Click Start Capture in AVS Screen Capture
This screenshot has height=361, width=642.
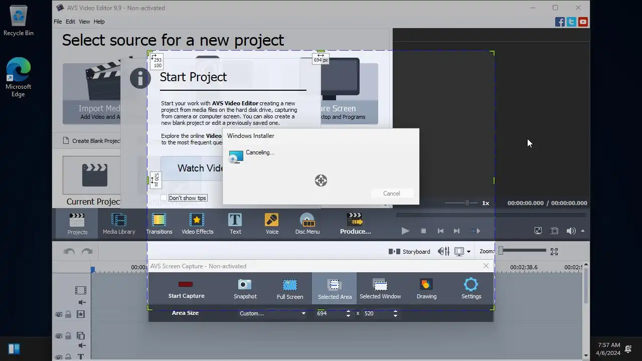(x=186, y=288)
